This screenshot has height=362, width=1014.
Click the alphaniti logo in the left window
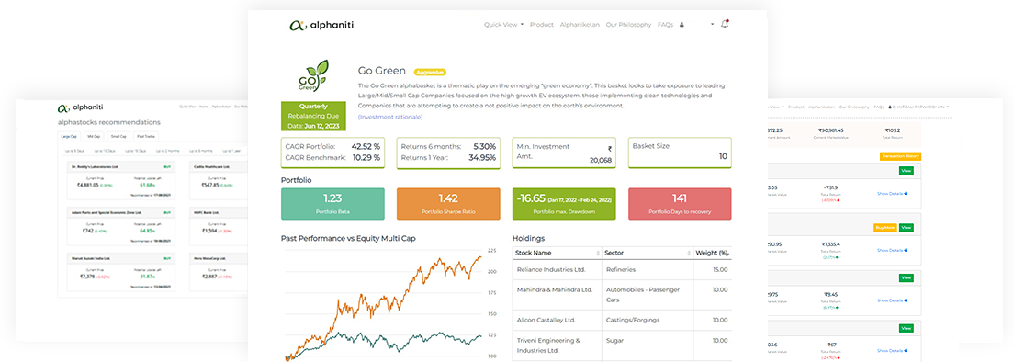tap(80, 107)
